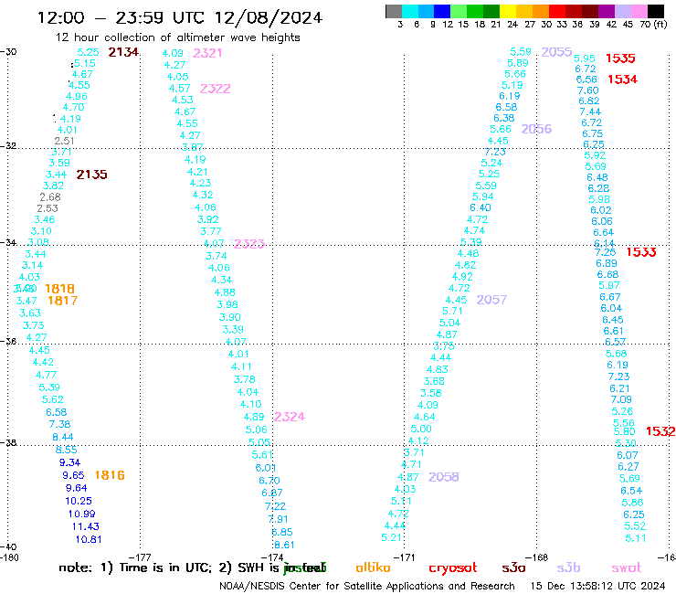
Task: Click the yellow 24 ft legend swatch
Action: [x=508, y=11]
